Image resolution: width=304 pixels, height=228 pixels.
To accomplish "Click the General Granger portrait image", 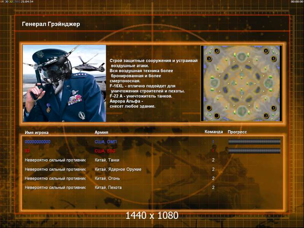I will tap(64, 83).
